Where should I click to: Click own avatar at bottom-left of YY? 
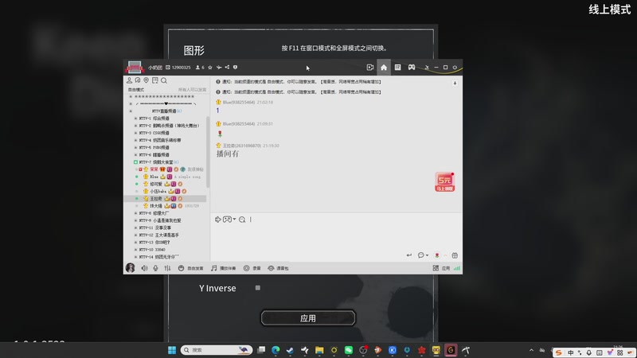[x=131, y=268]
